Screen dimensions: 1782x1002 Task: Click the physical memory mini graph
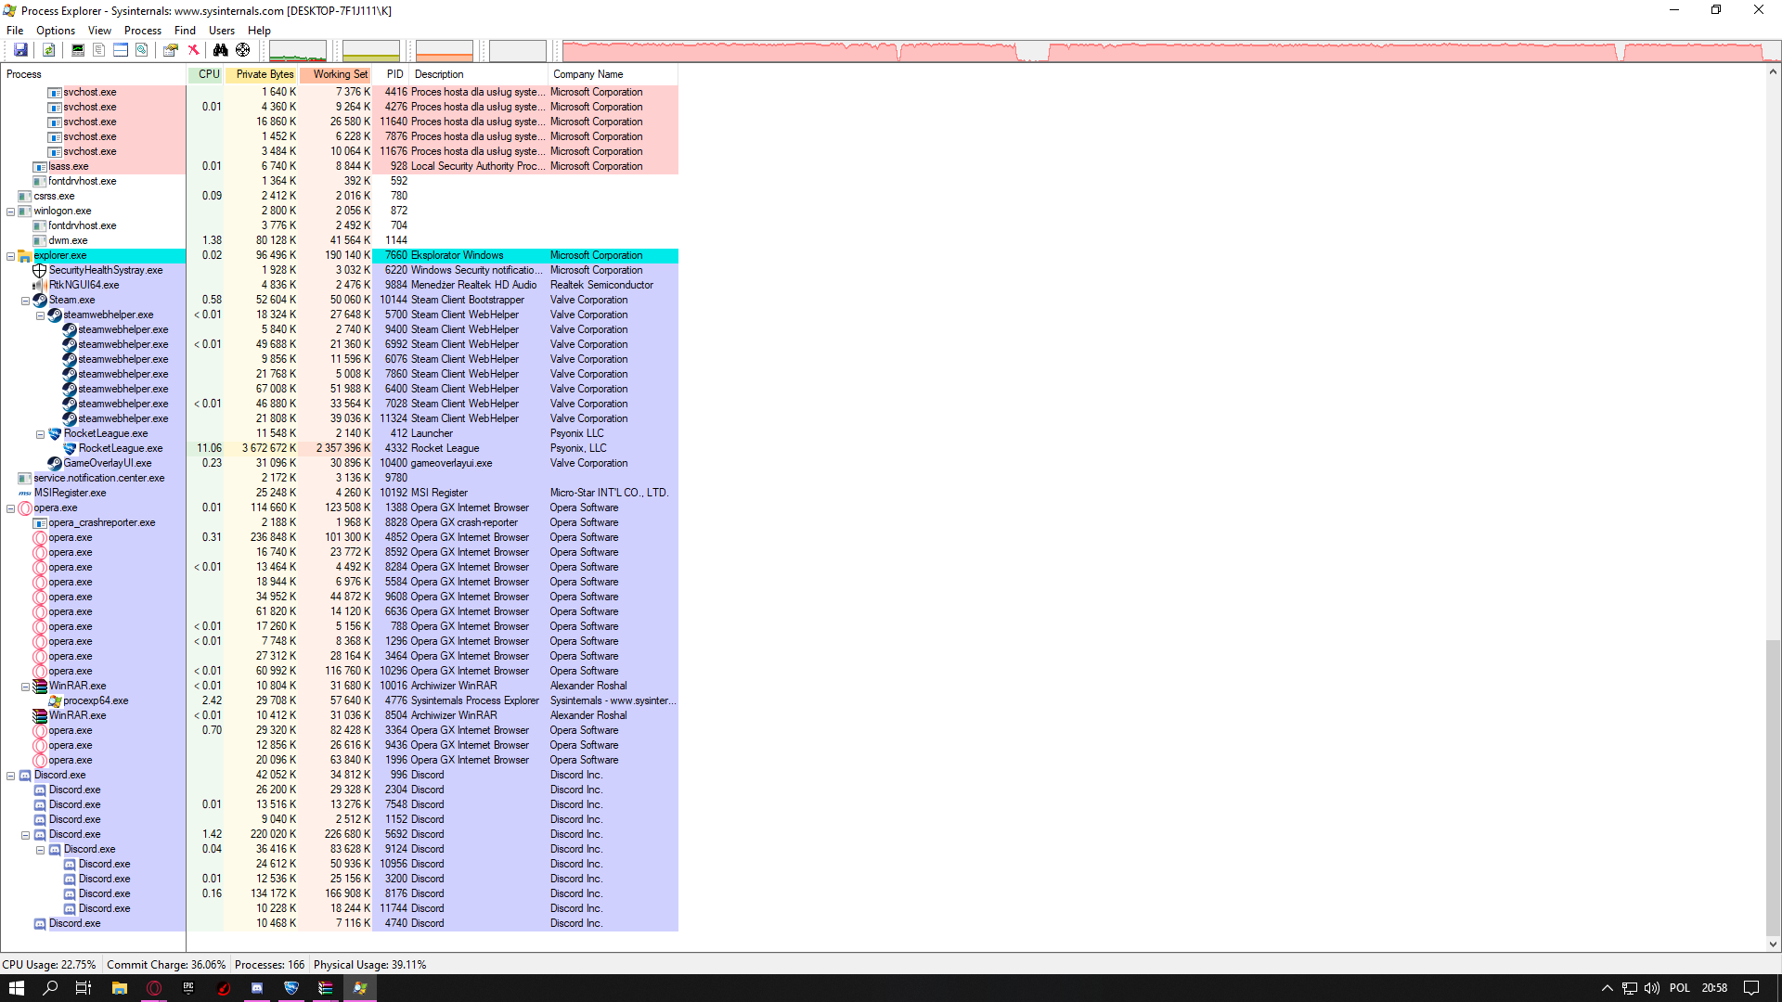(x=445, y=51)
